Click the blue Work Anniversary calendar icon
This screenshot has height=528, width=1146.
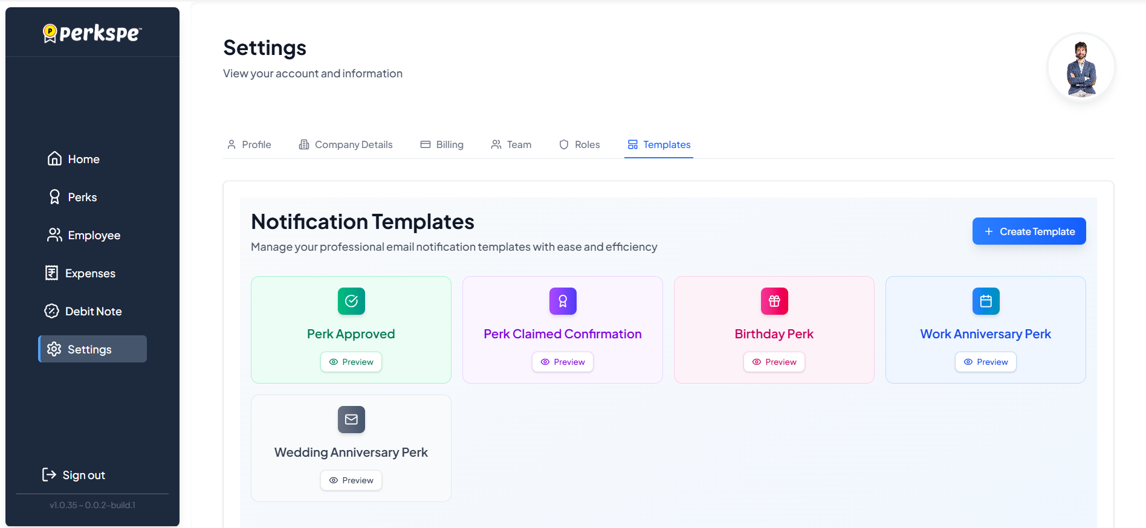tap(986, 301)
